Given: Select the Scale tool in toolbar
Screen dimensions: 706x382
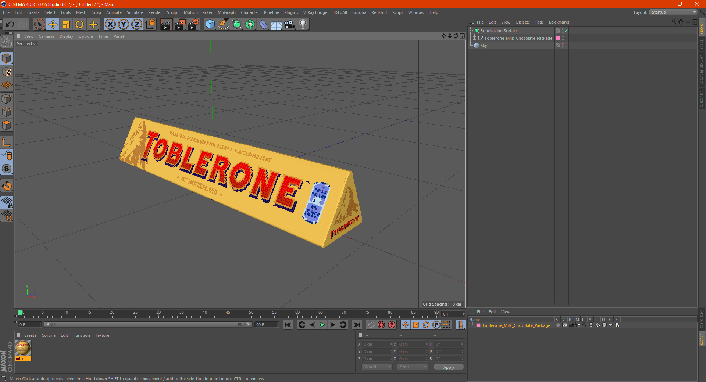Looking at the screenshot, I should (66, 25).
